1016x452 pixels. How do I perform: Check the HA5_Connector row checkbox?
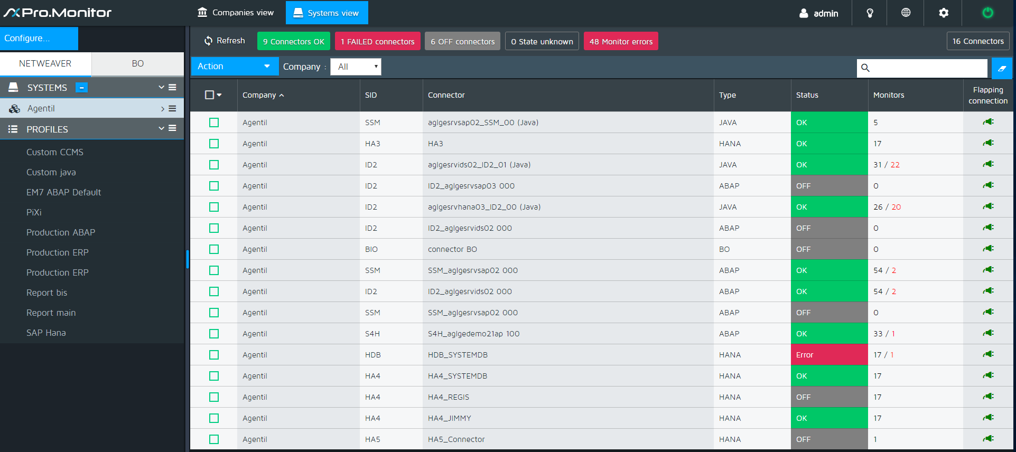coord(214,439)
